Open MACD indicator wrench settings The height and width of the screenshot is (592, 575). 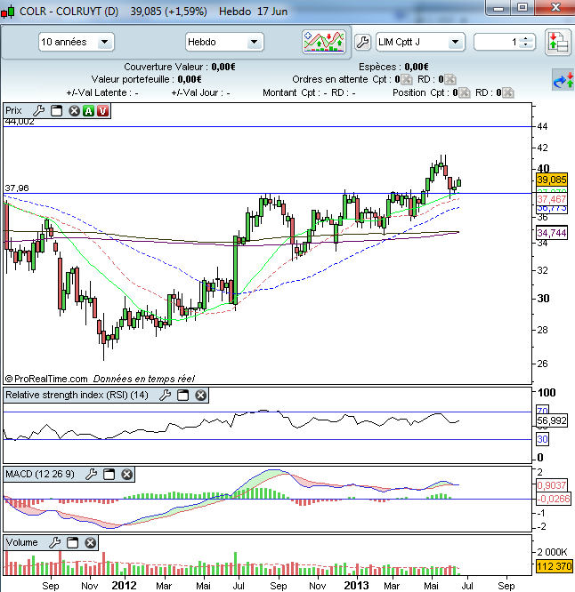coord(91,474)
